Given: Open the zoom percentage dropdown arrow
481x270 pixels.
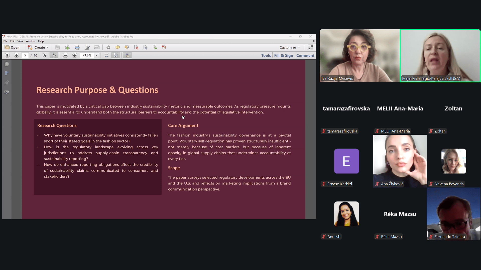Looking at the screenshot, I should click(96, 55).
